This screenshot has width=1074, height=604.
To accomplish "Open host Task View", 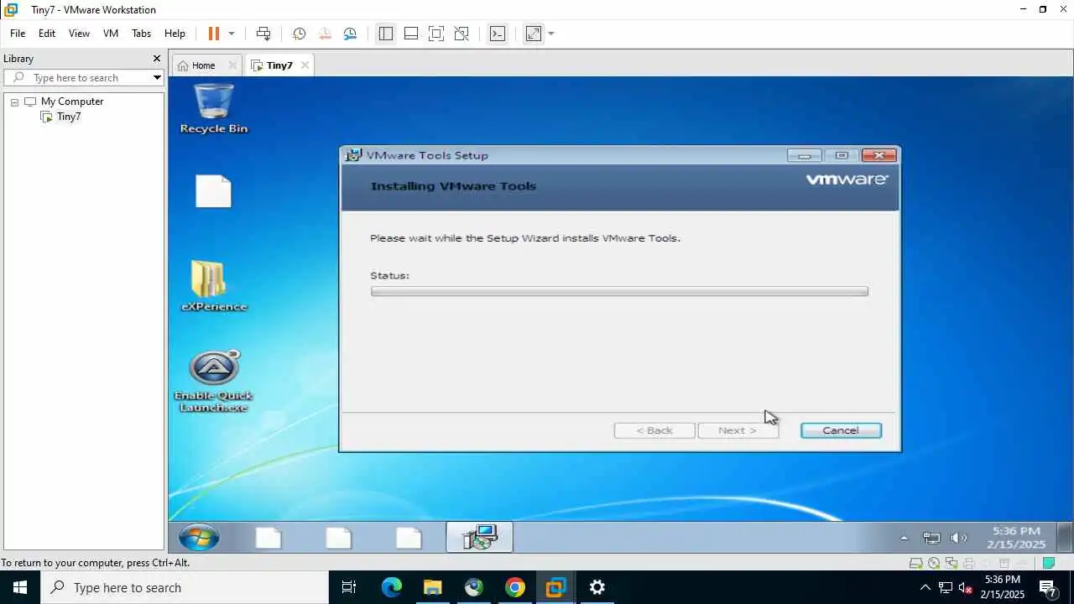I will pyautogui.click(x=349, y=587).
